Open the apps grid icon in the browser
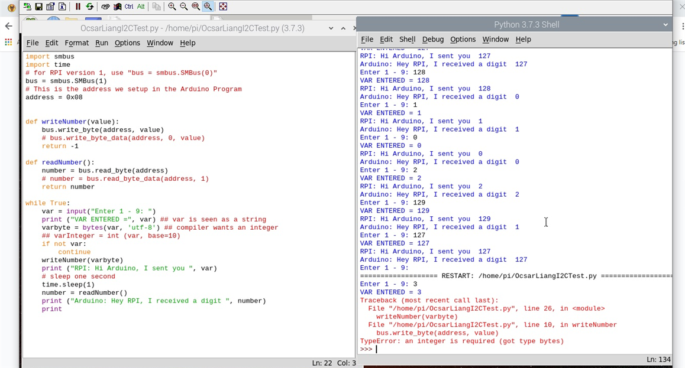Image resolution: width=685 pixels, height=368 pixels. pyautogui.click(x=8, y=42)
